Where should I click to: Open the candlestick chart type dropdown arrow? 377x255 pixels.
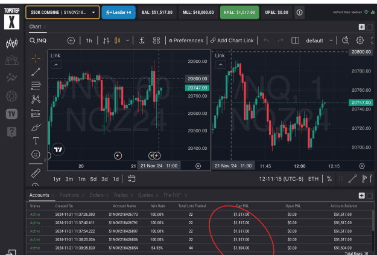click(x=127, y=40)
